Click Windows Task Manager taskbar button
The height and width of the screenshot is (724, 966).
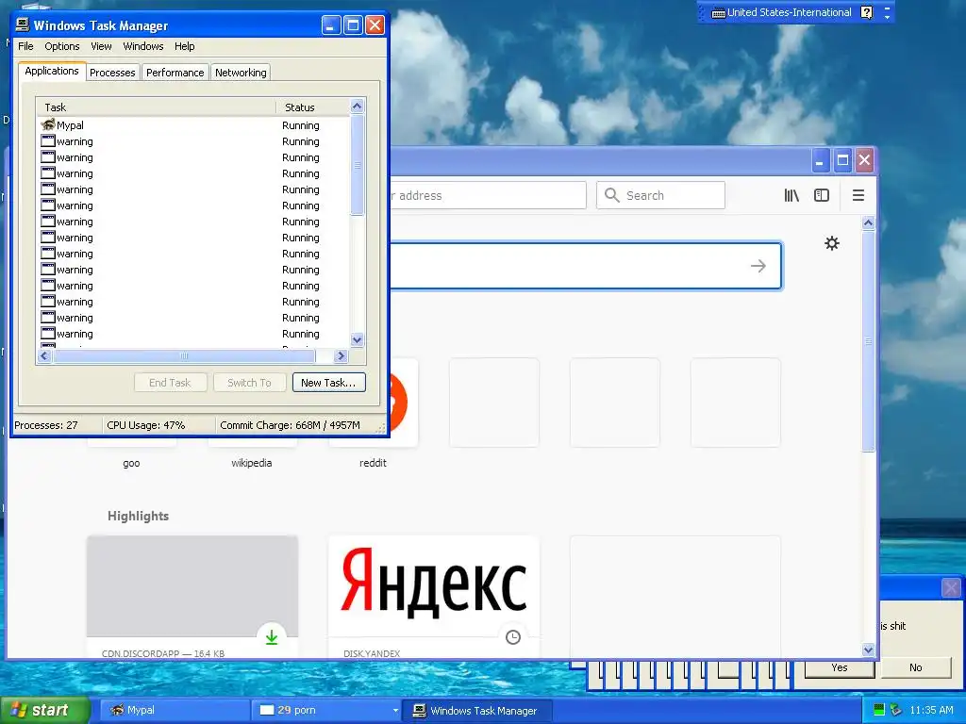(476, 711)
